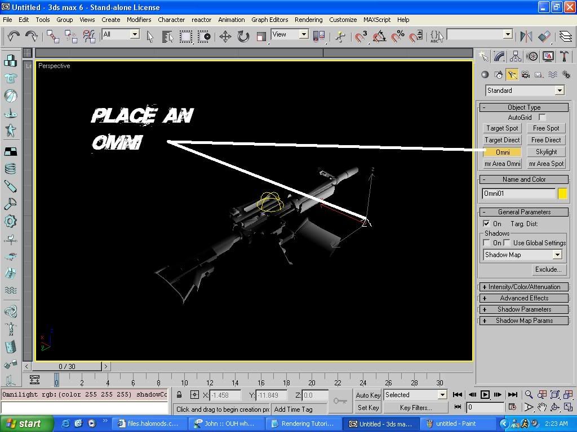577x432 pixels.
Task: Click the mr Area Omni button
Action: 502,164
